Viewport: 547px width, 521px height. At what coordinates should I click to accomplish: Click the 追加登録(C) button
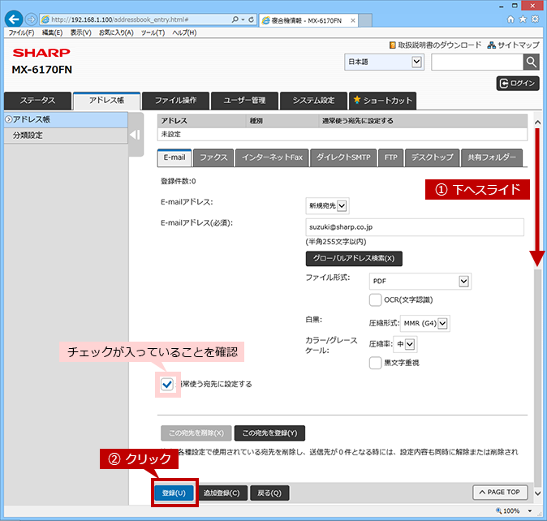(x=222, y=493)
